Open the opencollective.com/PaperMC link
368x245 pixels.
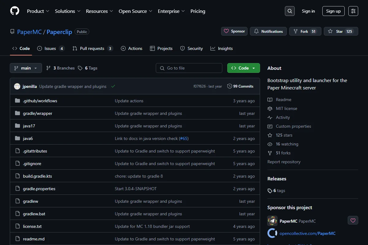point(308,233)
